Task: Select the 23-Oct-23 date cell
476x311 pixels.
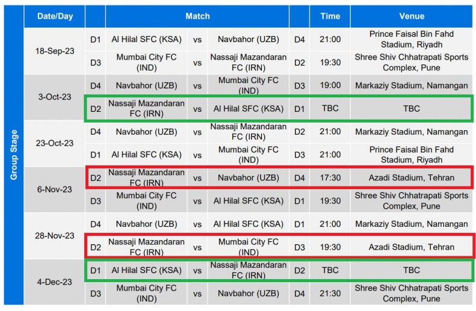Action: [55, 143]
